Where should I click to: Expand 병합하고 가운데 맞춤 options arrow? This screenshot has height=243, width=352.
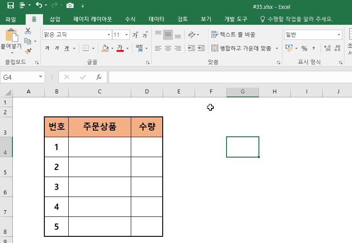coord(277,48)
